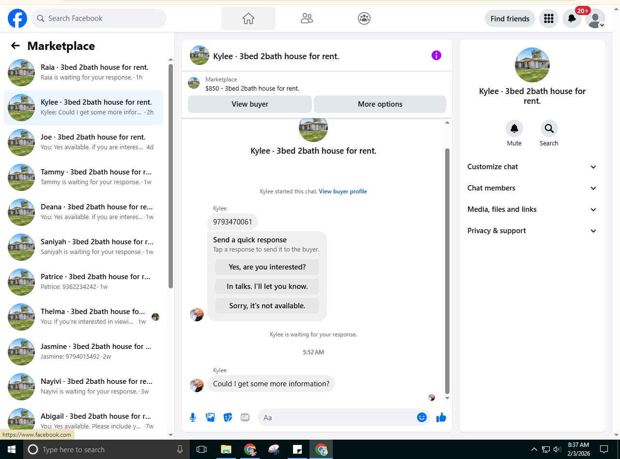
Task: Go back using the Marketplace arrow
Action: tap(15, 46)
